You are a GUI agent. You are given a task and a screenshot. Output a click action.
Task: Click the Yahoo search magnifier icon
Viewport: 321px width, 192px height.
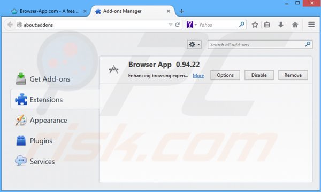click(242, 25)
